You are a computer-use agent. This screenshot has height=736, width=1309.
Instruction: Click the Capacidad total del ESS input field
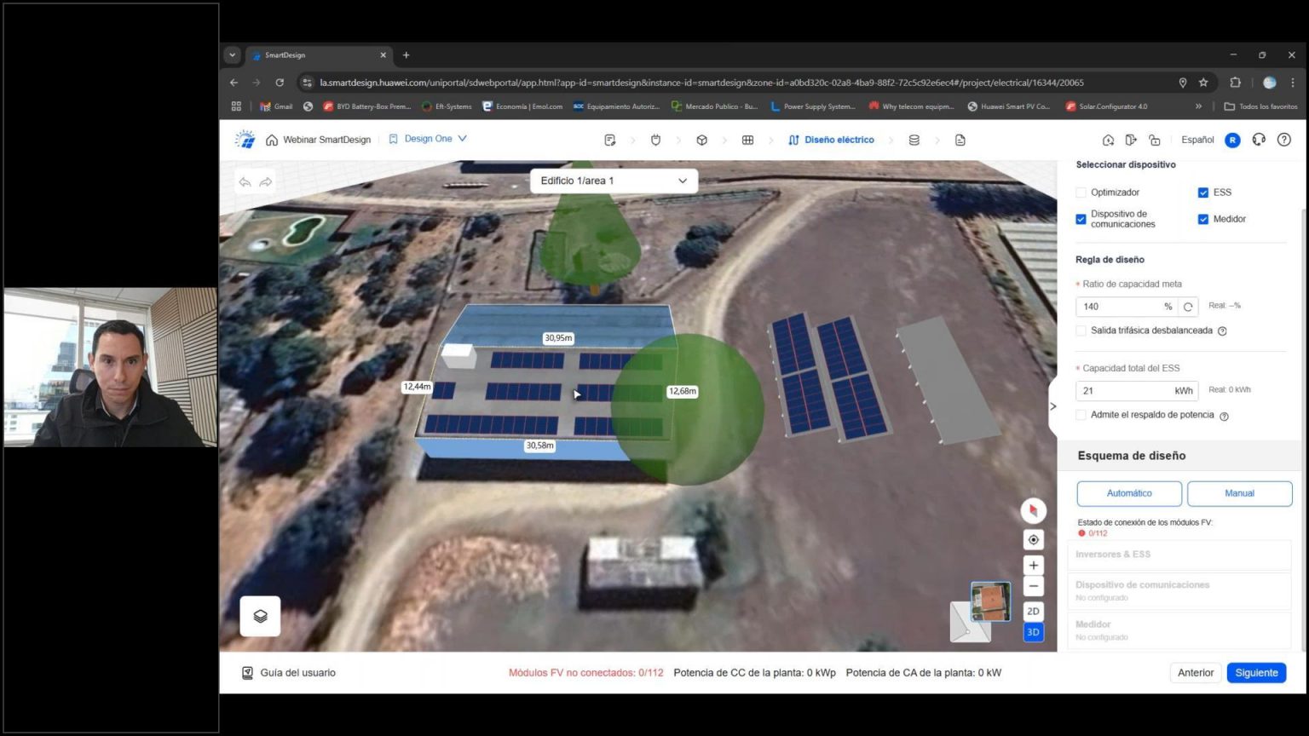tap(1125, 390)
